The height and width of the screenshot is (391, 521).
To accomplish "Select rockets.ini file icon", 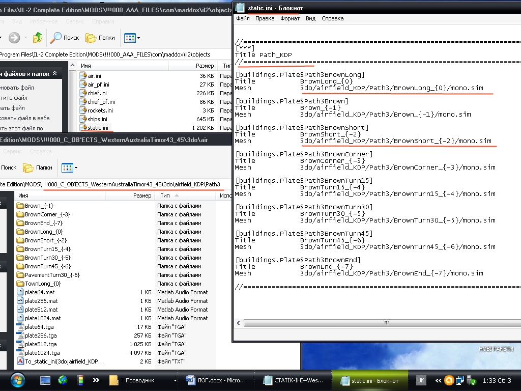I will (83, 110).
